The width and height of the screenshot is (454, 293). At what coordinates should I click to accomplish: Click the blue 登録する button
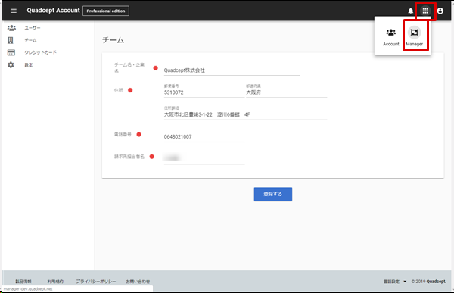pyautogui.click(x=273, y=194)
